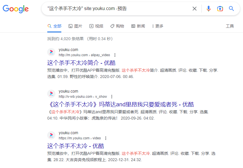
Task: Start voice search with the microphone icon
Action: (209, 9)
